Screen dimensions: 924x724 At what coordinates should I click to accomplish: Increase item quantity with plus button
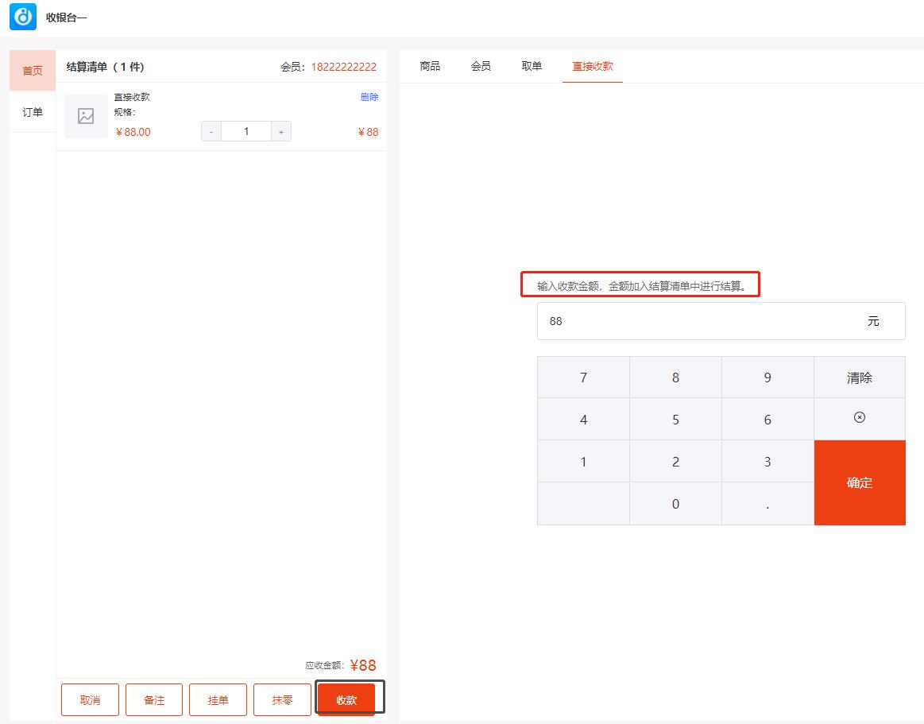tap(281, 132)
